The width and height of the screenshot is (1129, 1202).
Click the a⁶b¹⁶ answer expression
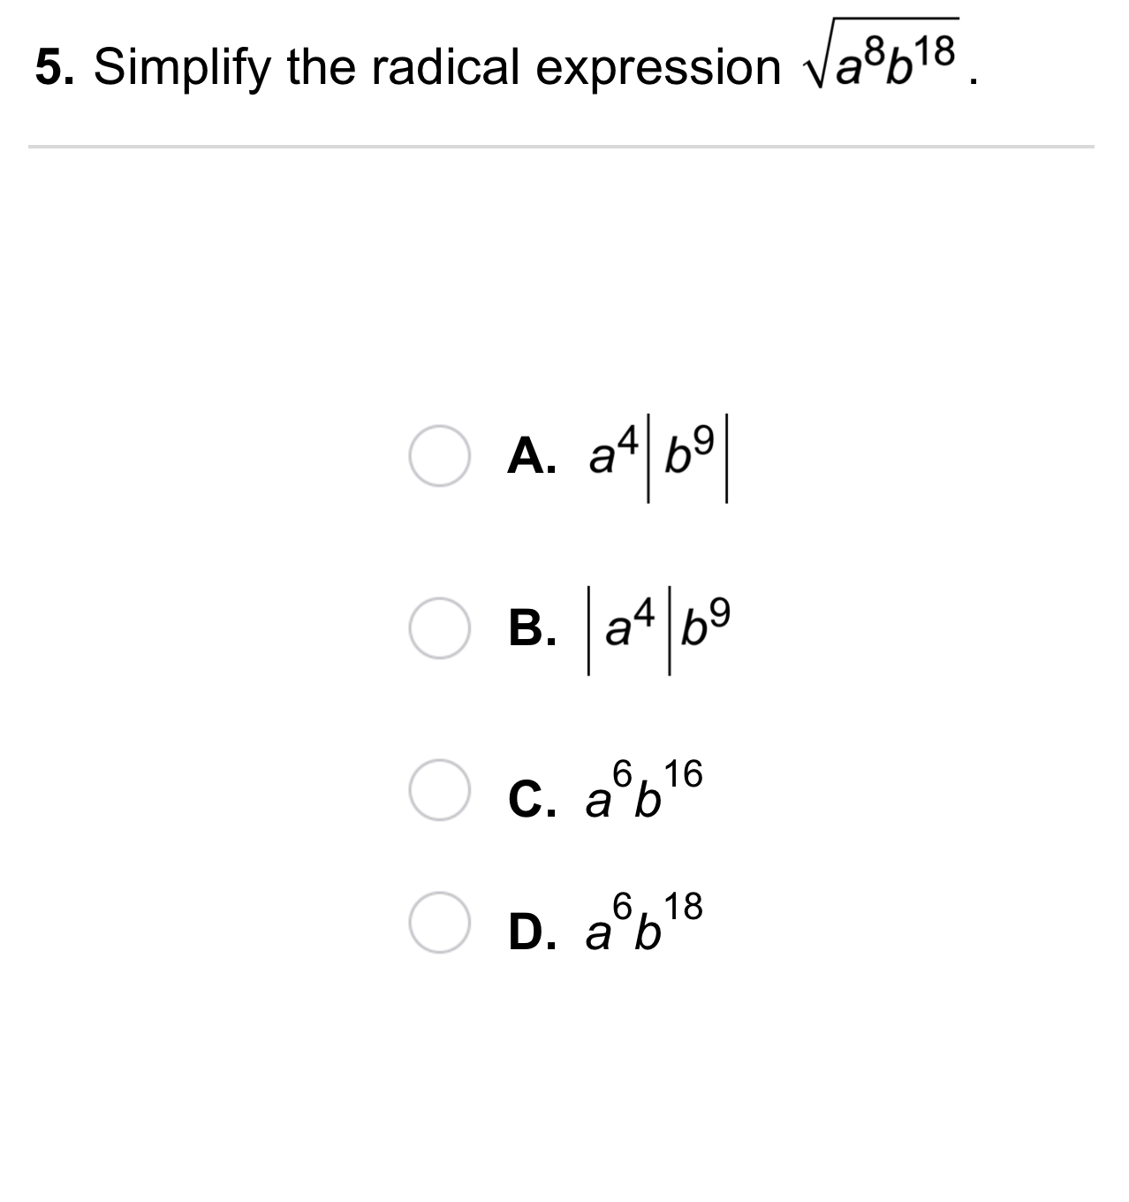(x=644, y=790)
